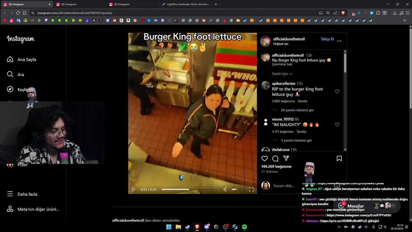Open Meta'nın diğer ürünleri

click(x=33, y=209)
